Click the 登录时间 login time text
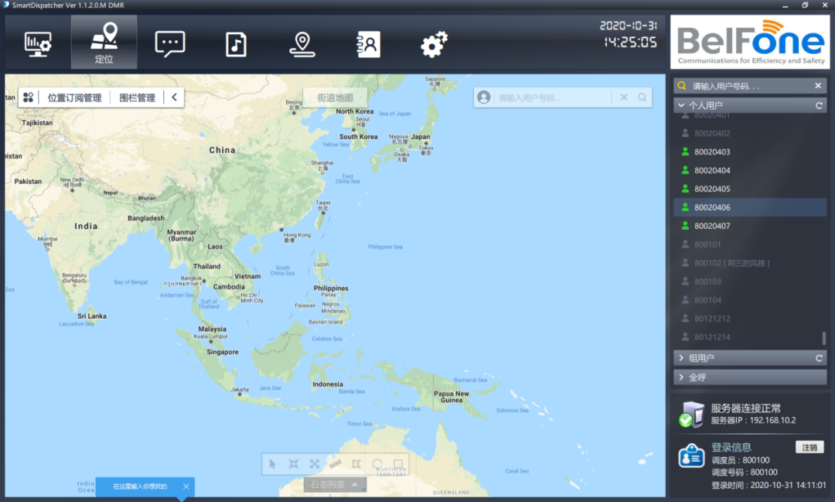Viewport: 835px width, 502px height. click(x=769, y=485)
